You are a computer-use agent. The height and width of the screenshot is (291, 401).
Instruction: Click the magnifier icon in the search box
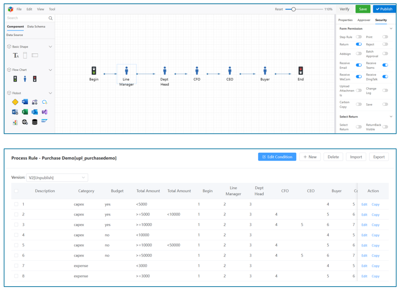click(x=51, y=18)
